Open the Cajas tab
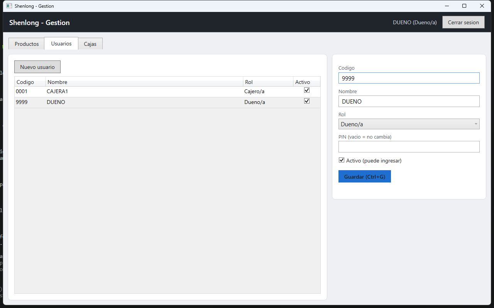 tap(90, 44)
